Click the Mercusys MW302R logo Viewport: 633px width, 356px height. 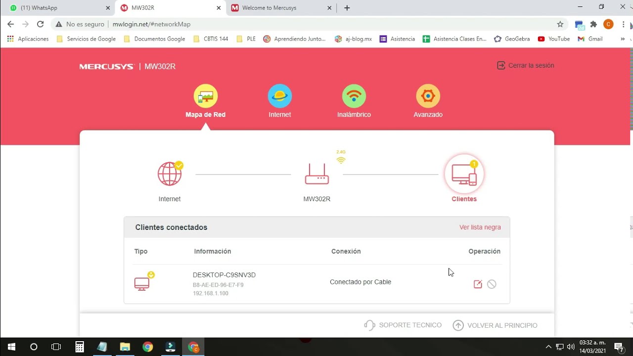pos(128,66)
